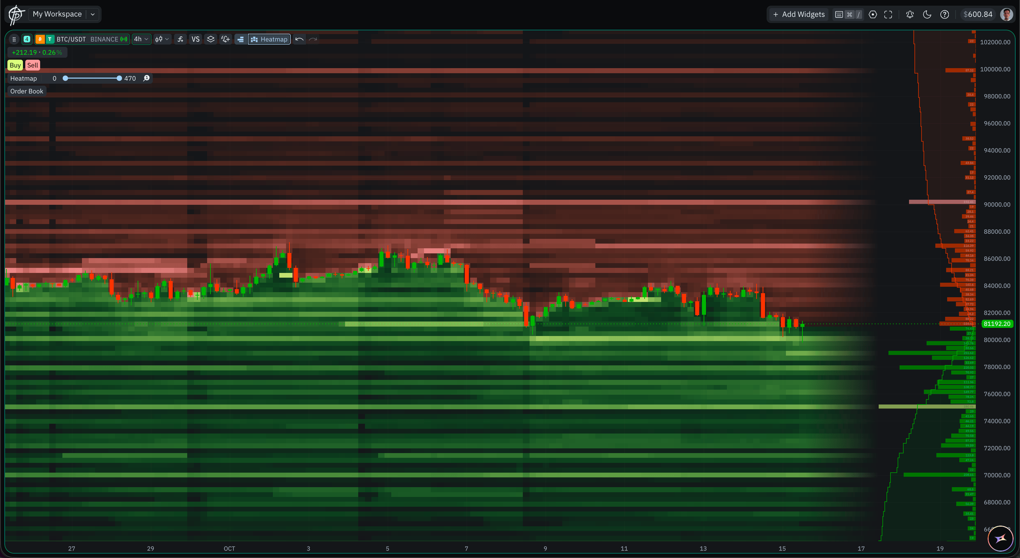The width and height of the screenshot is (1020, 558).
Task: Click the heatmap range minimum slider handle
Action: pyautogui.click(x=65, y=78)
